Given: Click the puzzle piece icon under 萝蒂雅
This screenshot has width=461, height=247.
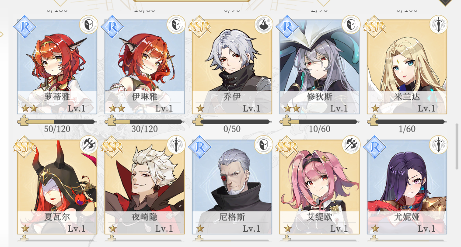Looking at the screenshot, I should click(x=23, y=121).
